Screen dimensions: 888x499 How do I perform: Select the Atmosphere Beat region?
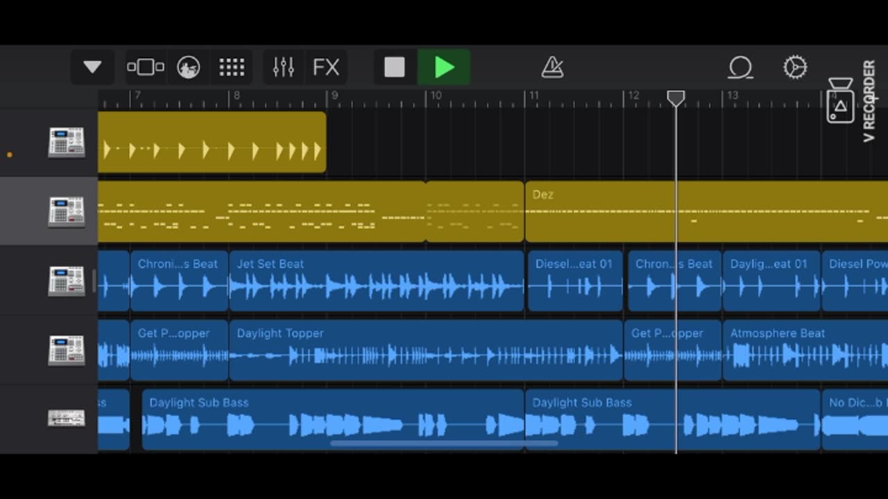pos(805,350)
